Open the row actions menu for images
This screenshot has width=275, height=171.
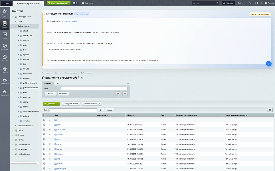[x=50, y=154]
